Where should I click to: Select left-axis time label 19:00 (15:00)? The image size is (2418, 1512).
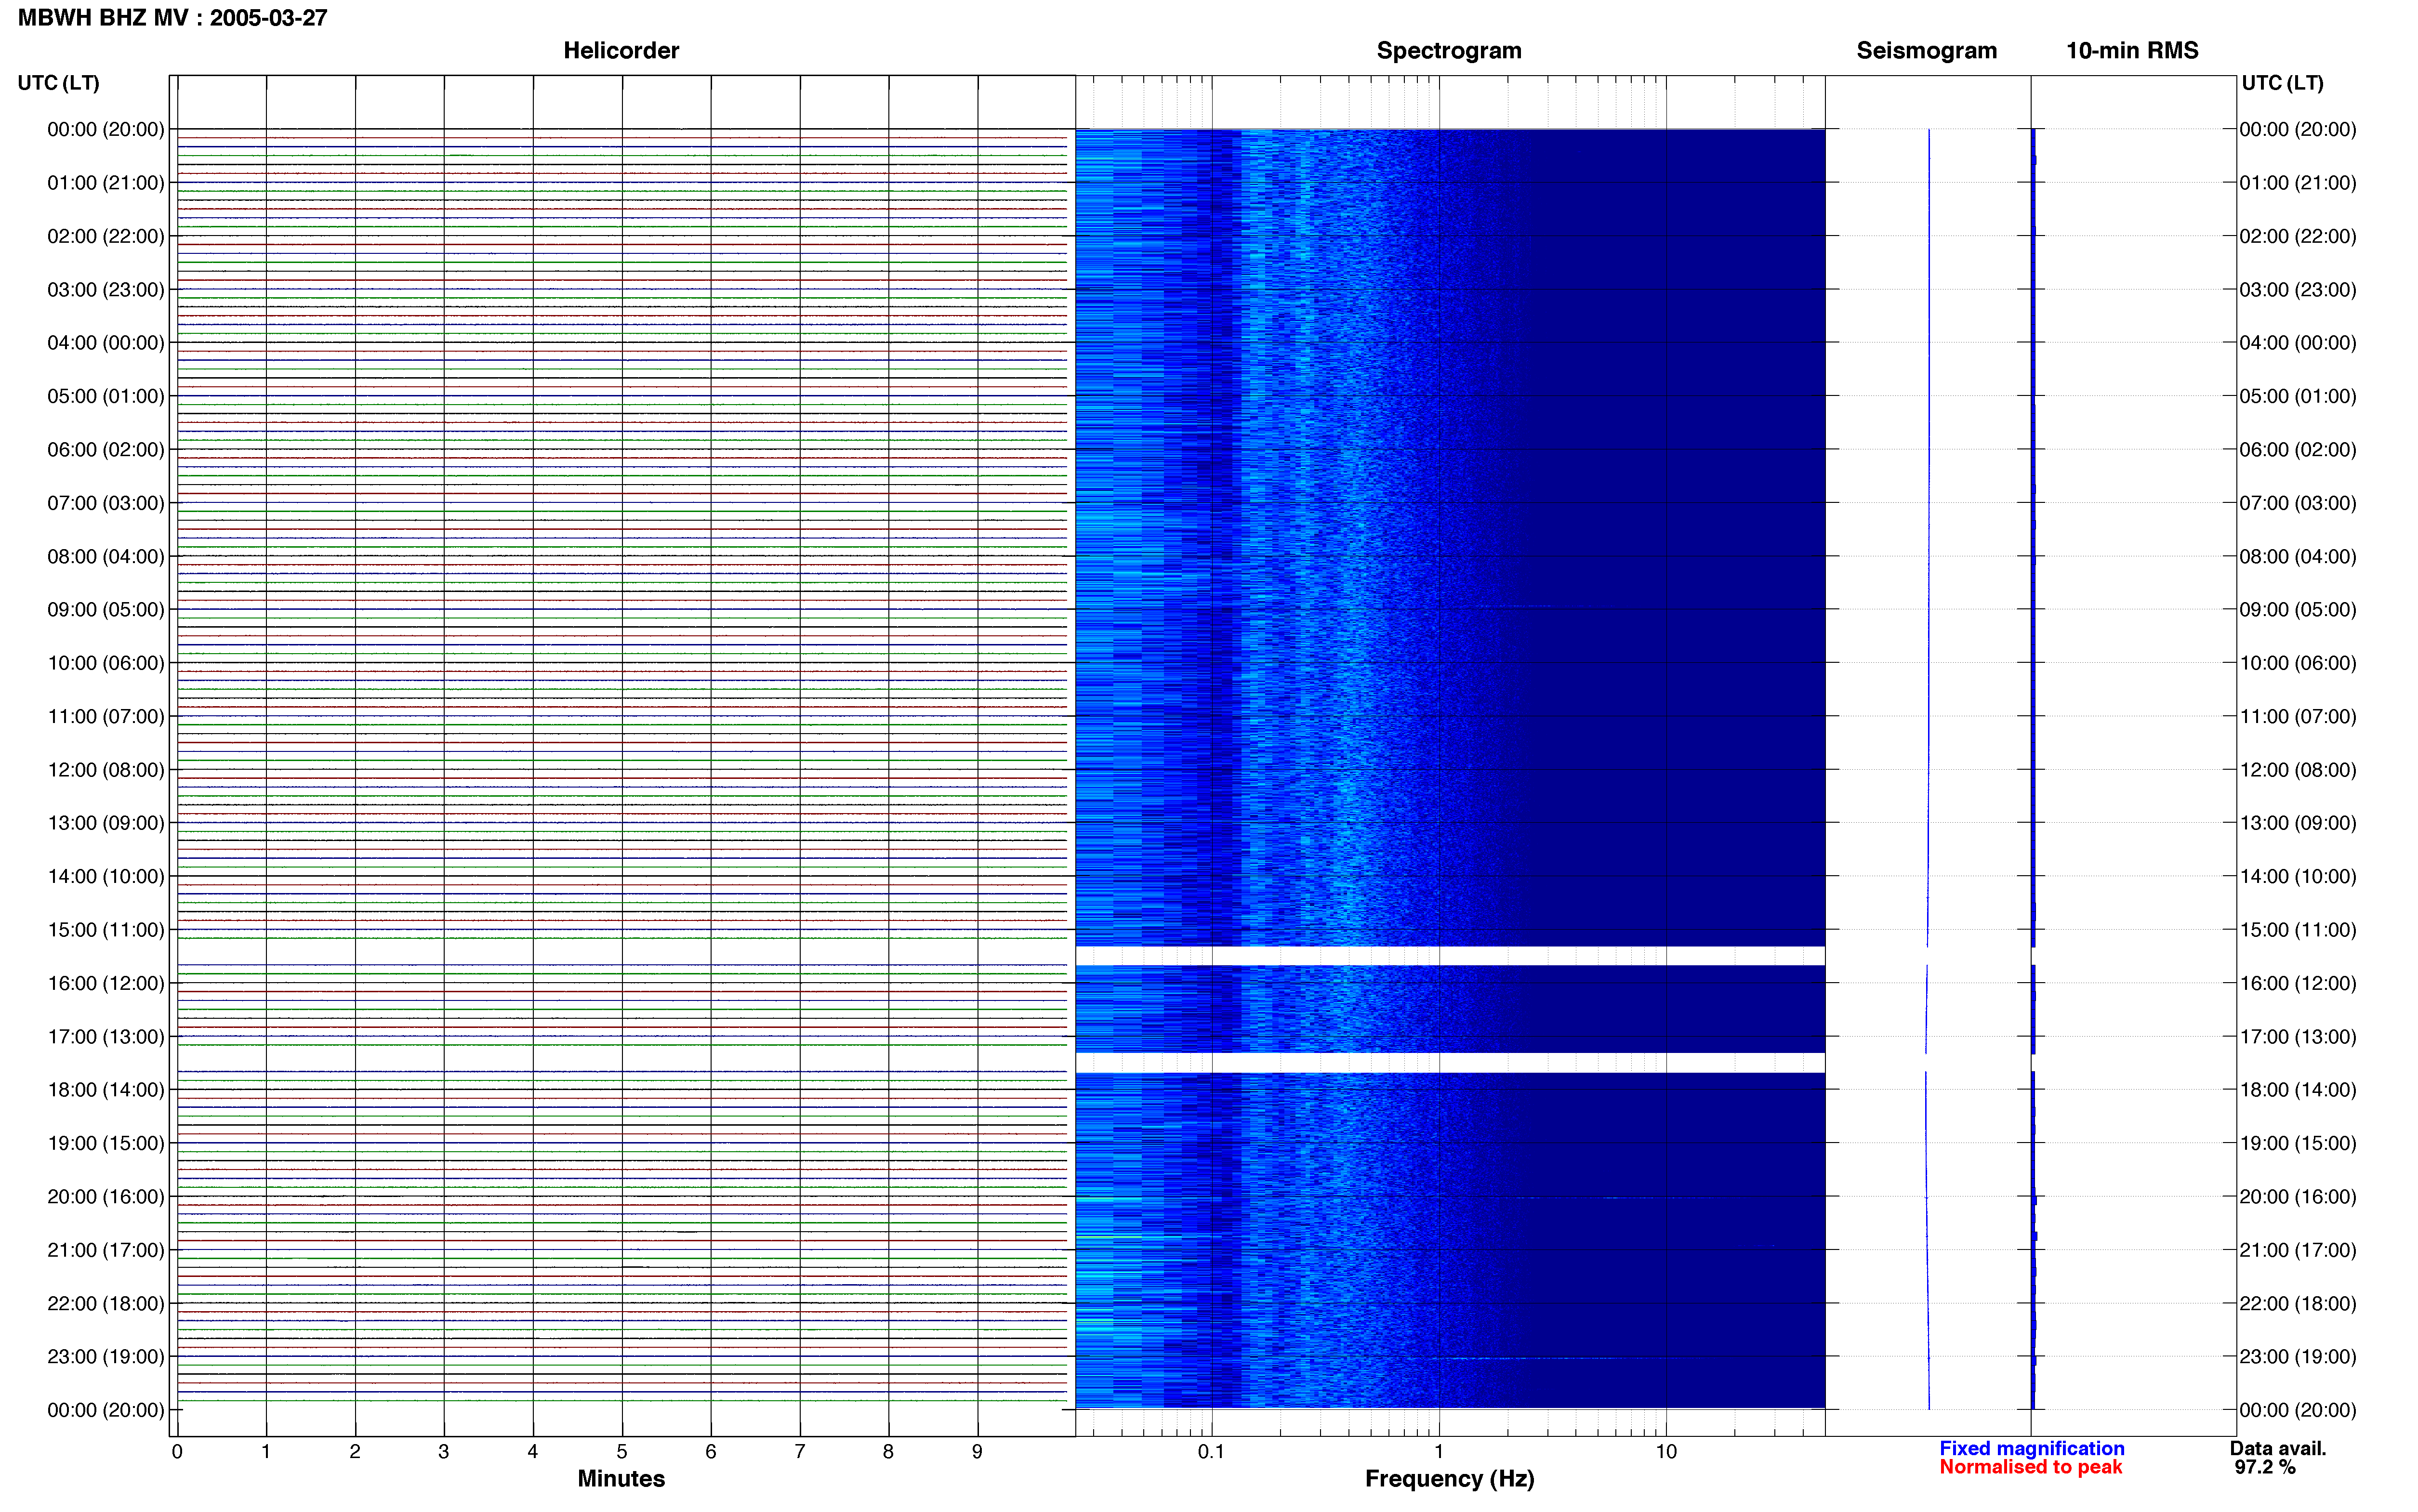coord(106,1143)
